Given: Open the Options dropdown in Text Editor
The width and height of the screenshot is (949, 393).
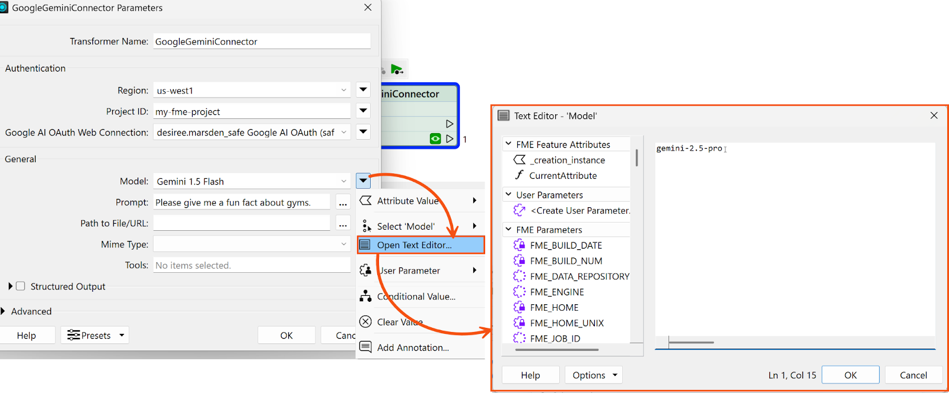Looking at the screenshot, I should [594, 375].
